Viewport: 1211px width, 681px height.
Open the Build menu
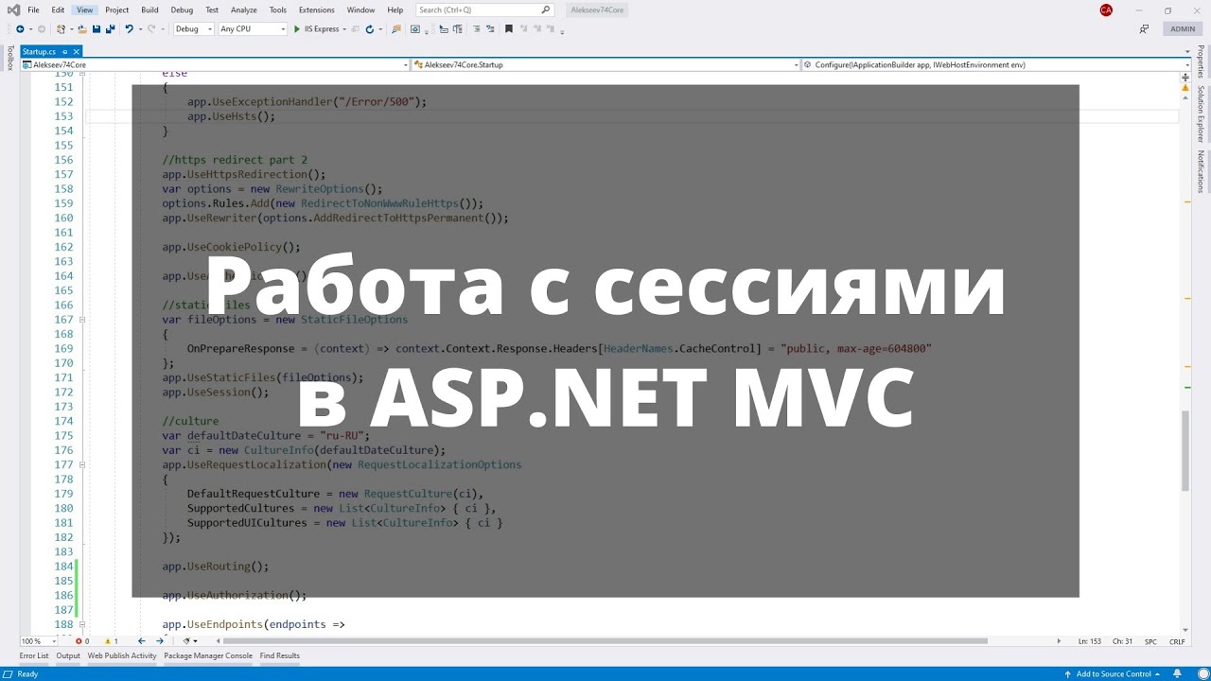coord(149,10)
